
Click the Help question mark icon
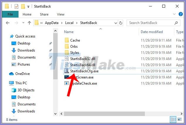180,14
